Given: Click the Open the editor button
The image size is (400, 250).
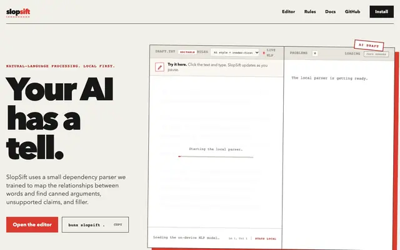Looking at the screenshot, I should pos(32,224).
